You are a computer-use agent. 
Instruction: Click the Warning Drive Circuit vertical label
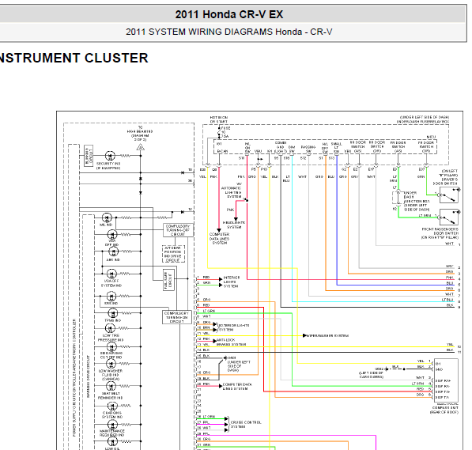coord(89,376)
